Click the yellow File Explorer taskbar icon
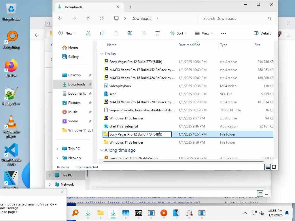 tap(101, 213)
